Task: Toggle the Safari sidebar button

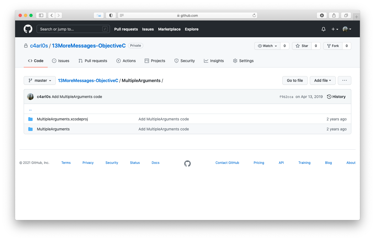Action: click(x=41, y=15)
